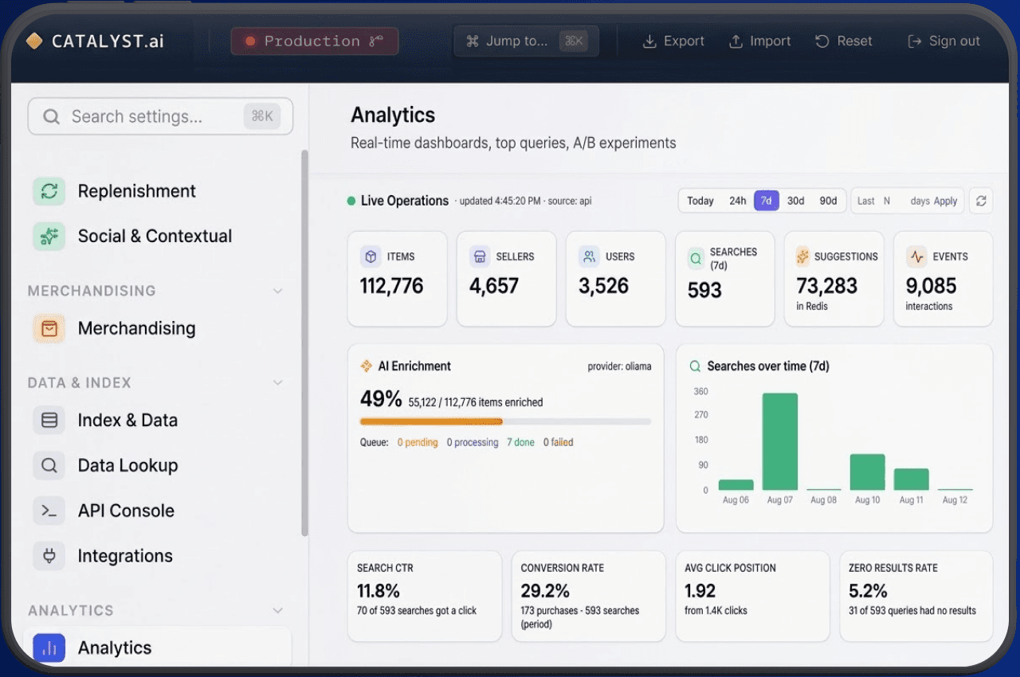Select the 30d time range
The height and width of the screenshot is (677, 1020).
coord(795,201)
